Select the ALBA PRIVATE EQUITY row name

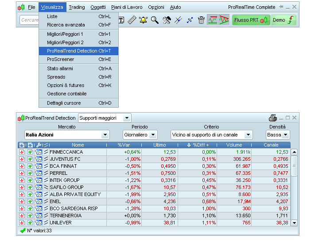pos(75,195)
